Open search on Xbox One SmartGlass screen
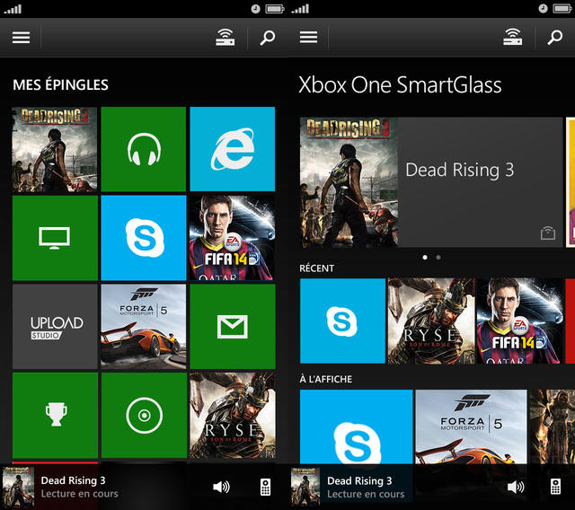This screenshot has width=575, height=510. tap(555, 38)
